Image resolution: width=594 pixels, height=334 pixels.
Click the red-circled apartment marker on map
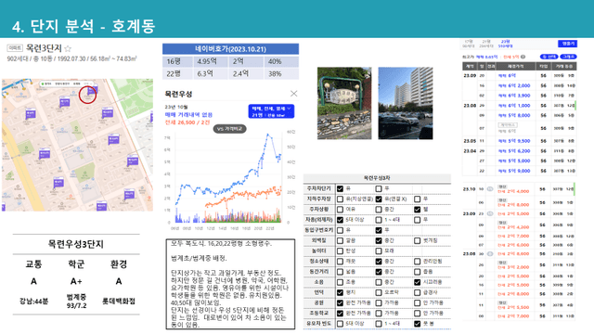[88, 95]
